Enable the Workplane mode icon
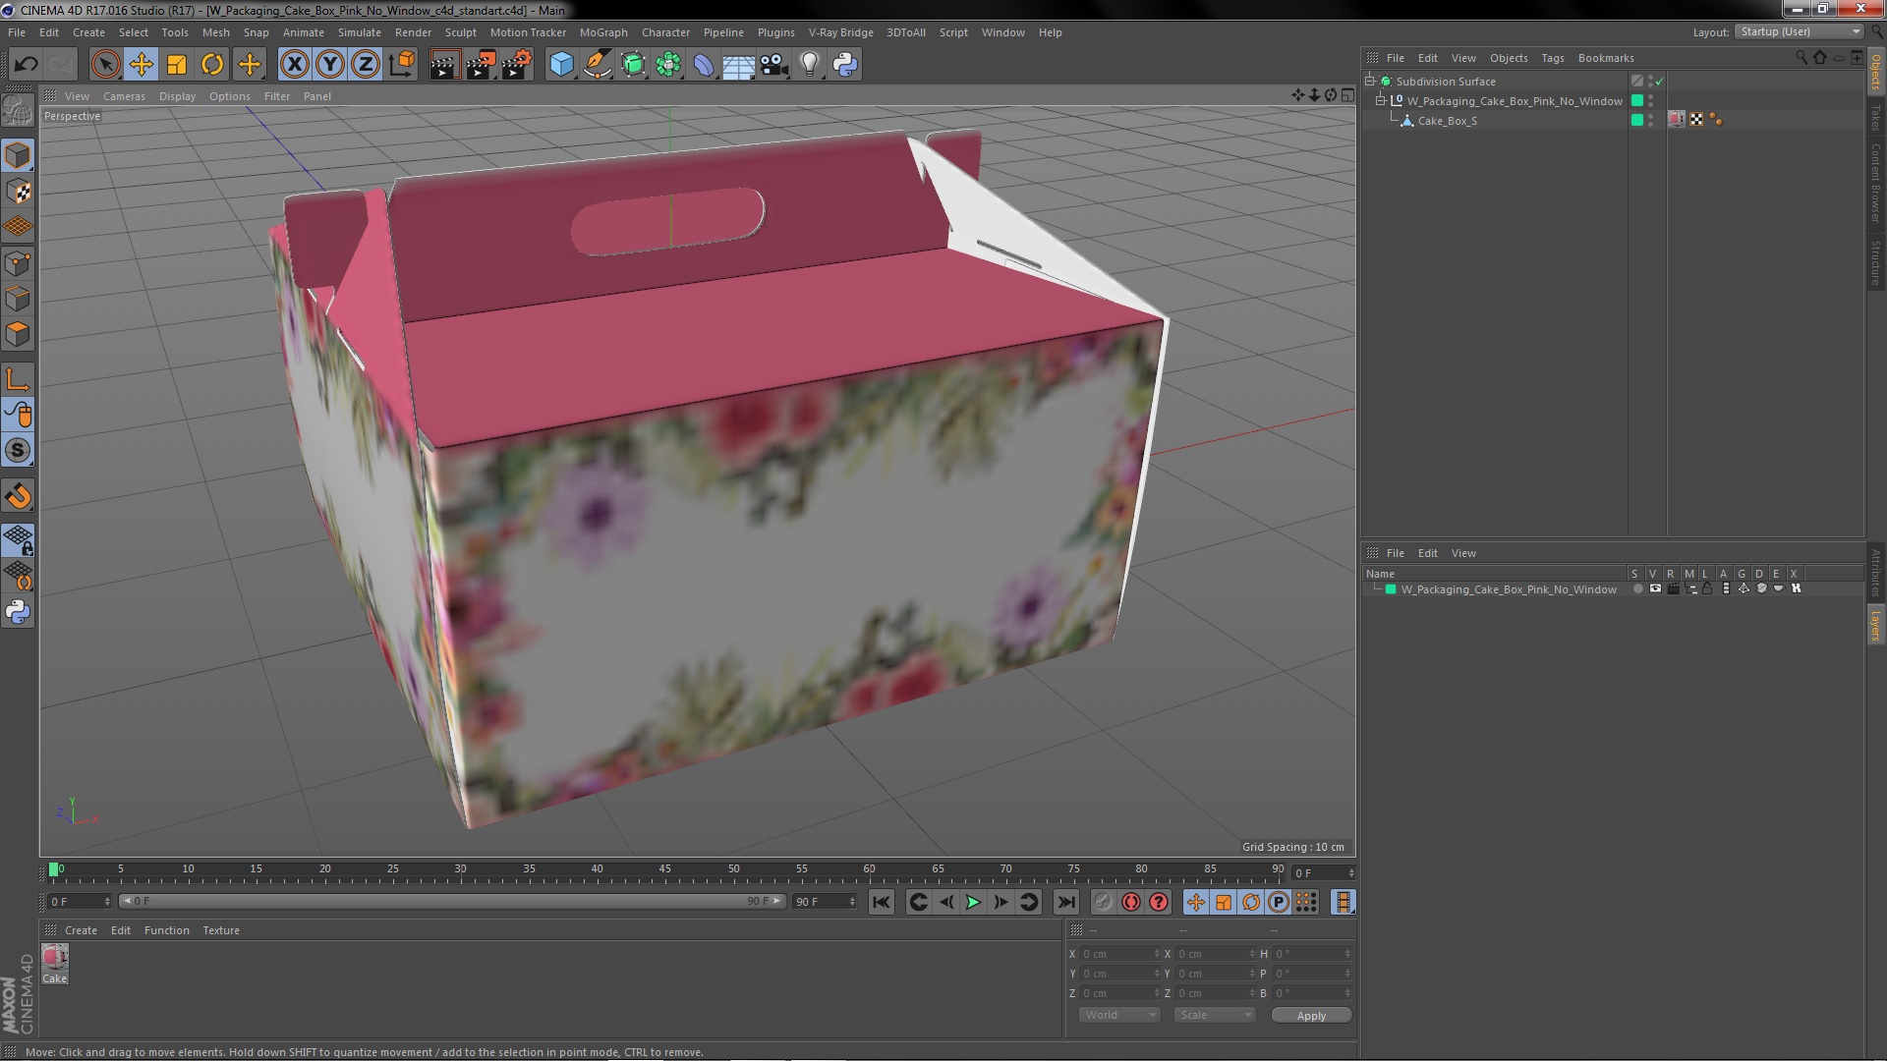Image resolution: width=1887 pixels, height=1061 pixels. 18,227
